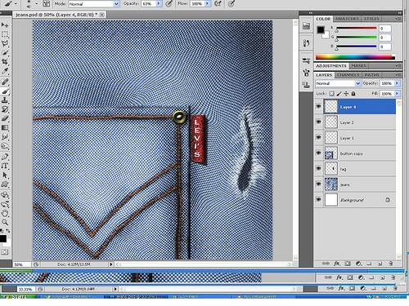Open the Color panel flyout menu
The image size is (409, 306).
[398, 19]
